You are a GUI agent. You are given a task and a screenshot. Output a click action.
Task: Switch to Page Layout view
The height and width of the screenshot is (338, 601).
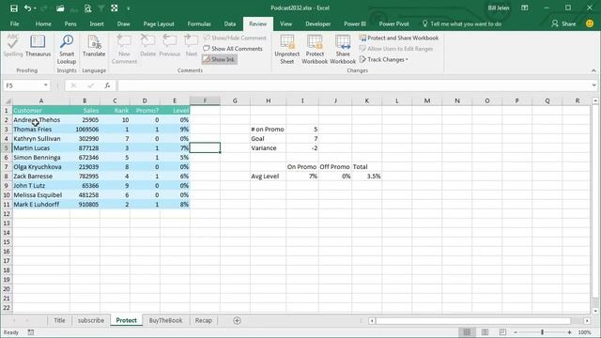485,332
